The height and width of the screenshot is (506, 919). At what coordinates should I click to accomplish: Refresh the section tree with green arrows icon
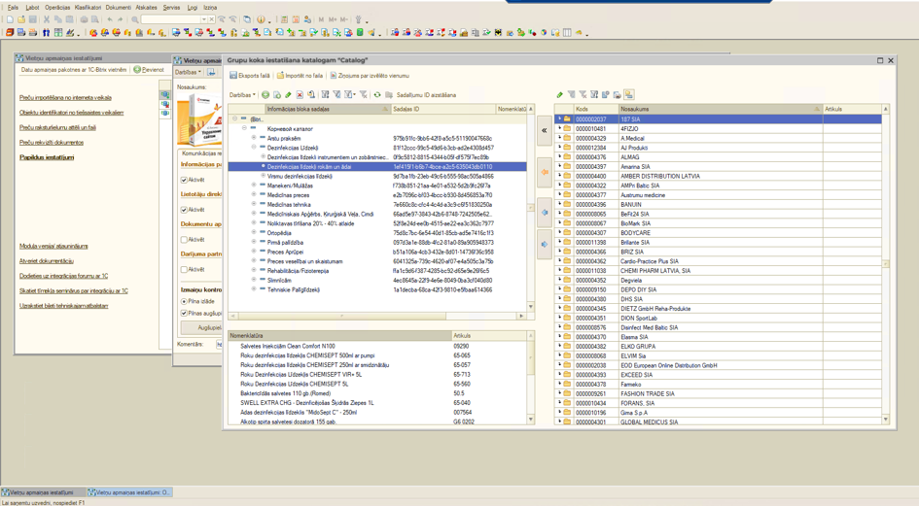click(x=377, y=95)
